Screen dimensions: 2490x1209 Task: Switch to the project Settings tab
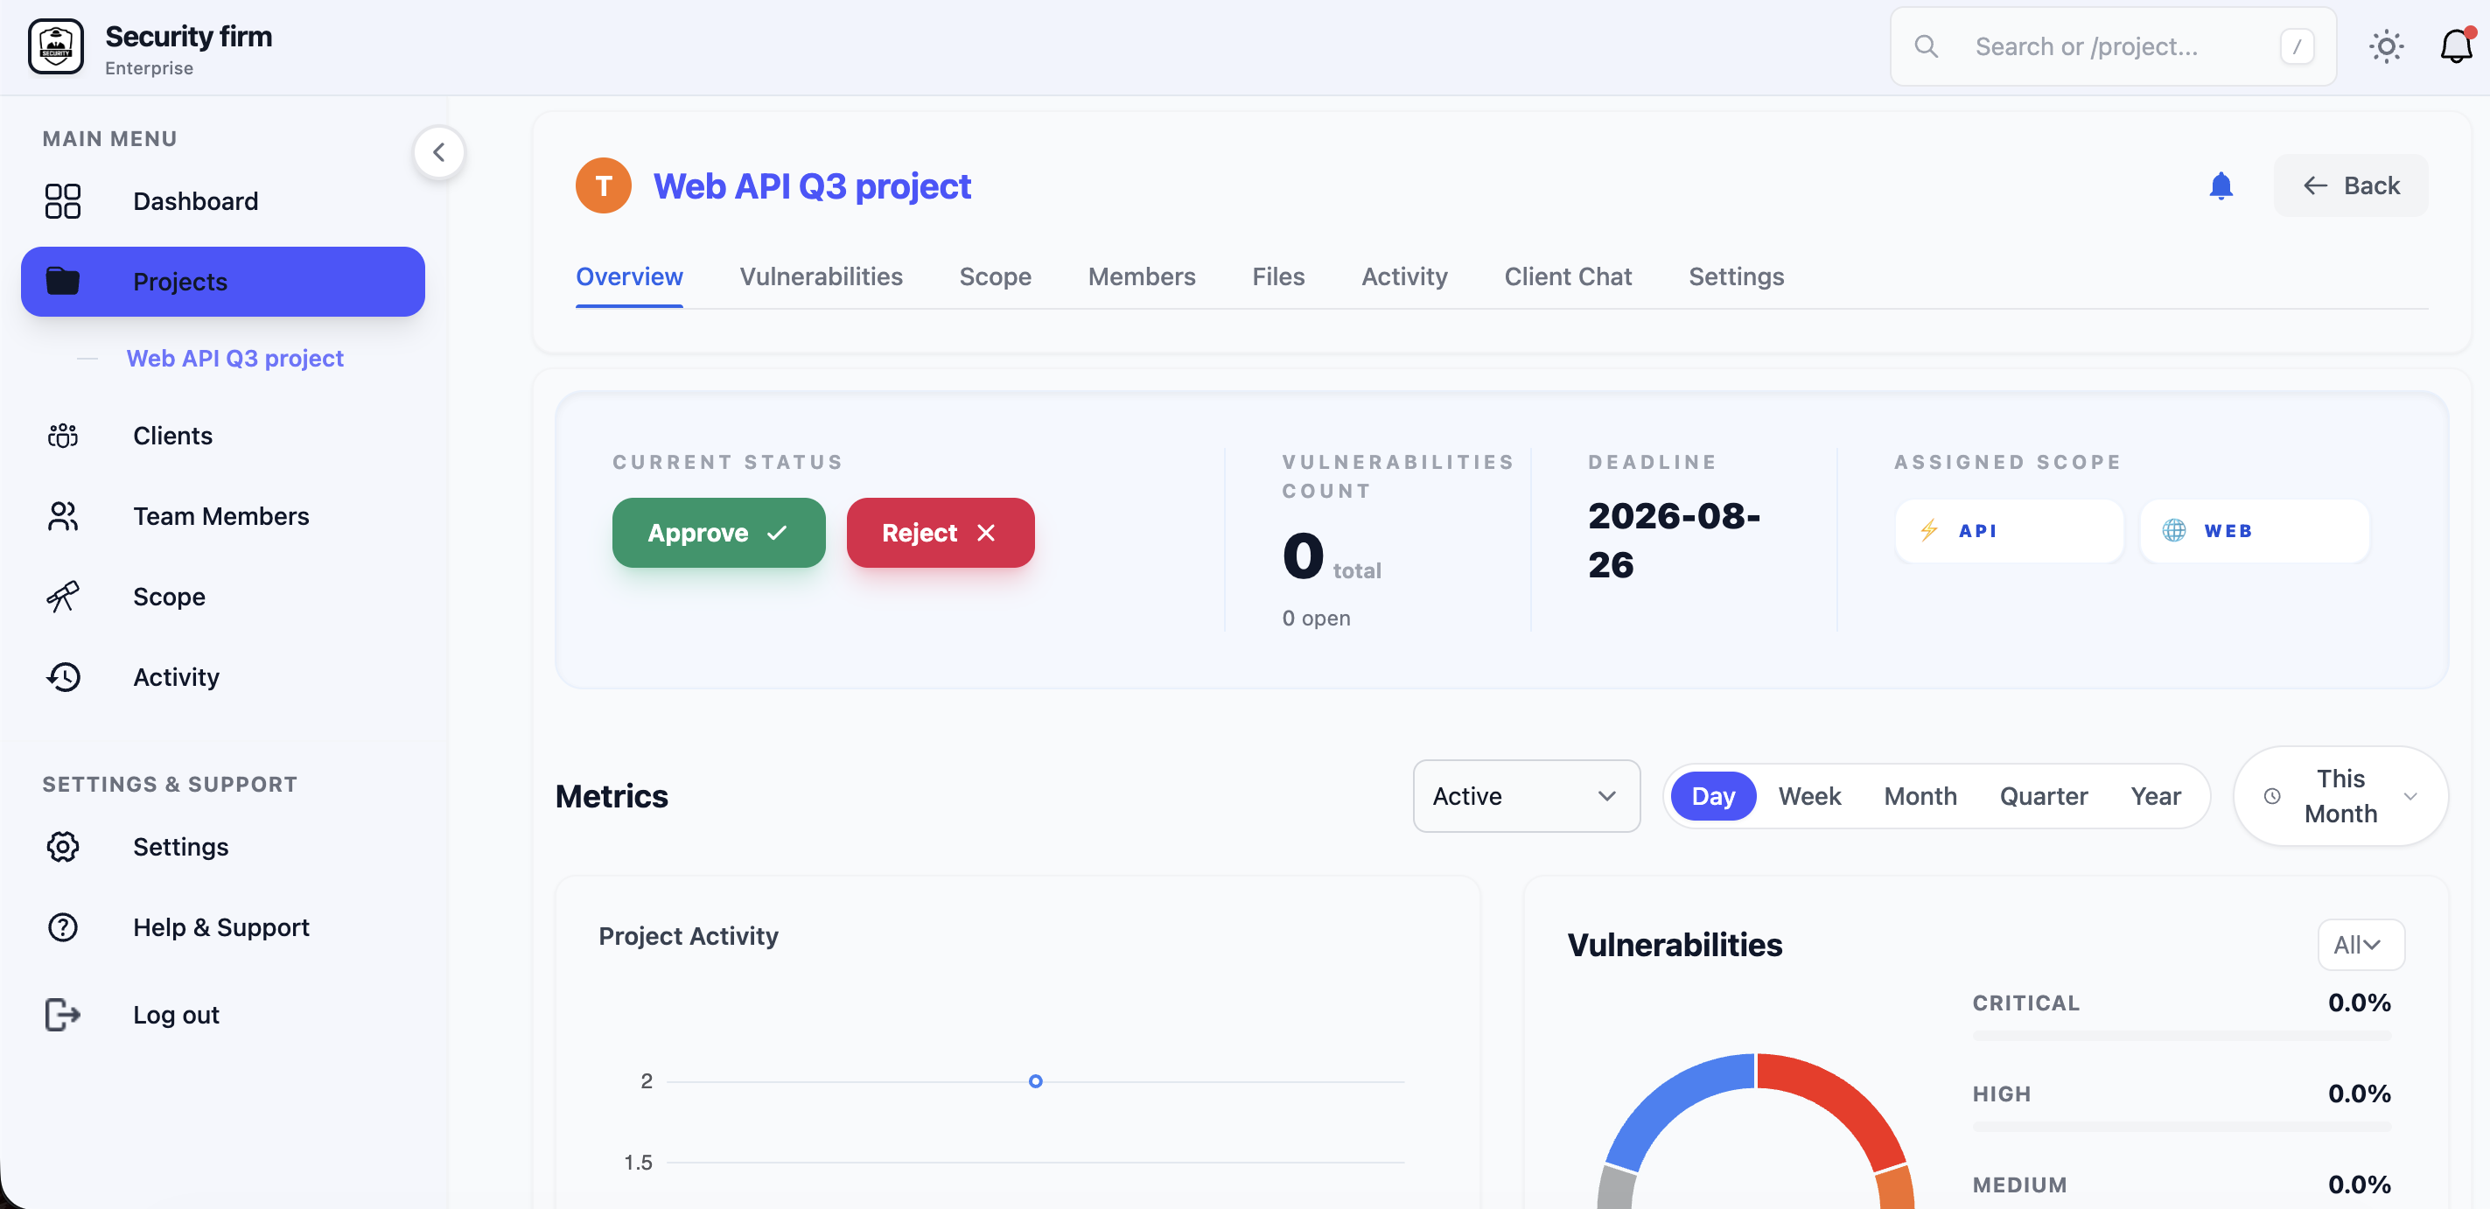(1736, 276)
